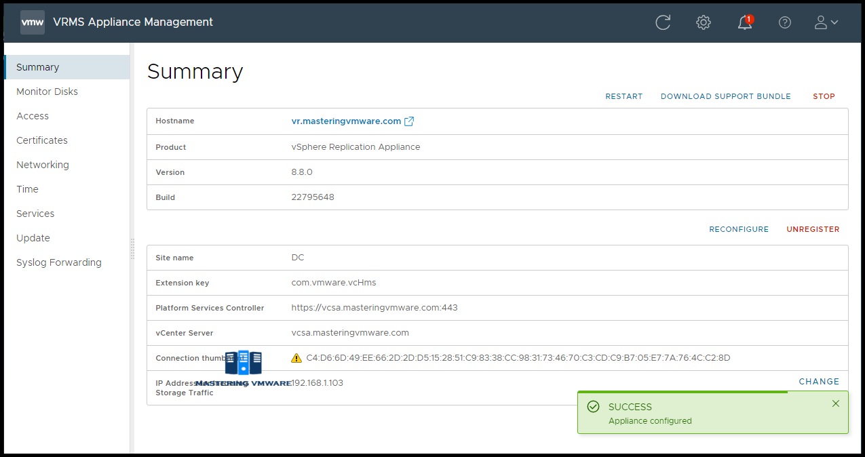Click the RECONFIGURE button
Screen dimensions: 865x457
(739, 229)
